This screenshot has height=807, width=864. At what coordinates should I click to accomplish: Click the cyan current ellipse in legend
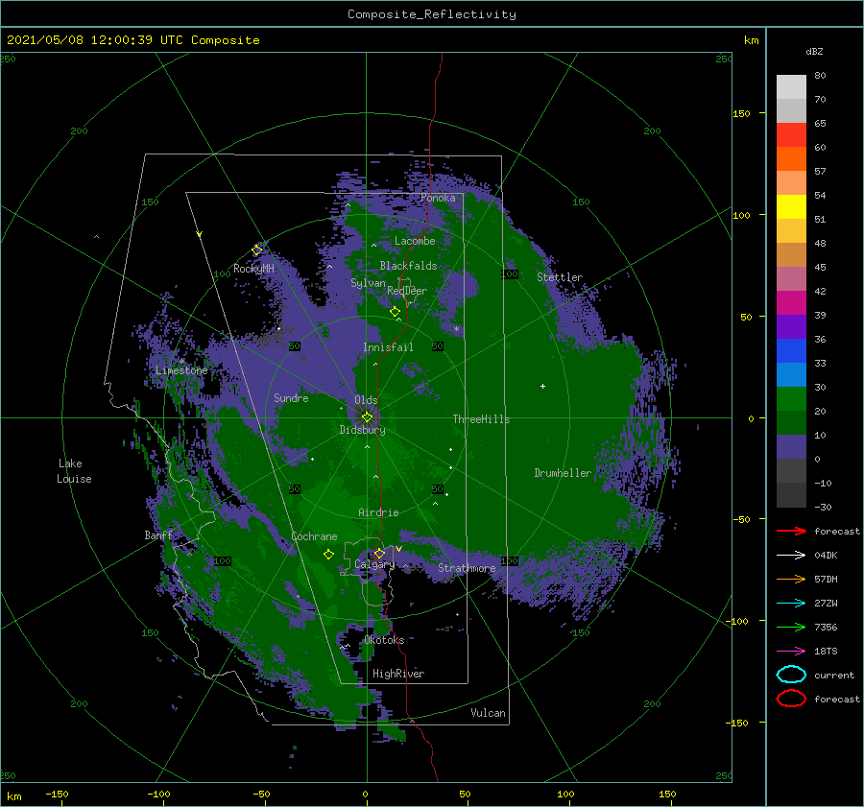[791, 675]
